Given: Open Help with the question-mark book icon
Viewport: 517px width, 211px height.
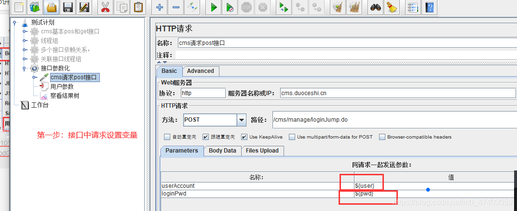Looking at the screenshot, I should tap(430, 7).
